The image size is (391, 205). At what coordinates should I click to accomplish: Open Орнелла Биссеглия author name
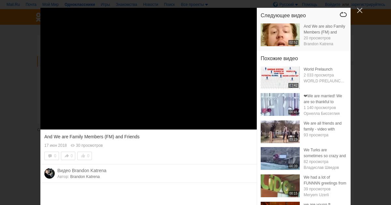click(x=322, y=114)
